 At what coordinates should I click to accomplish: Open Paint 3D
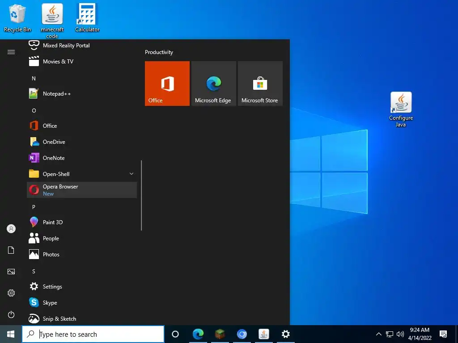pos(82,222)
